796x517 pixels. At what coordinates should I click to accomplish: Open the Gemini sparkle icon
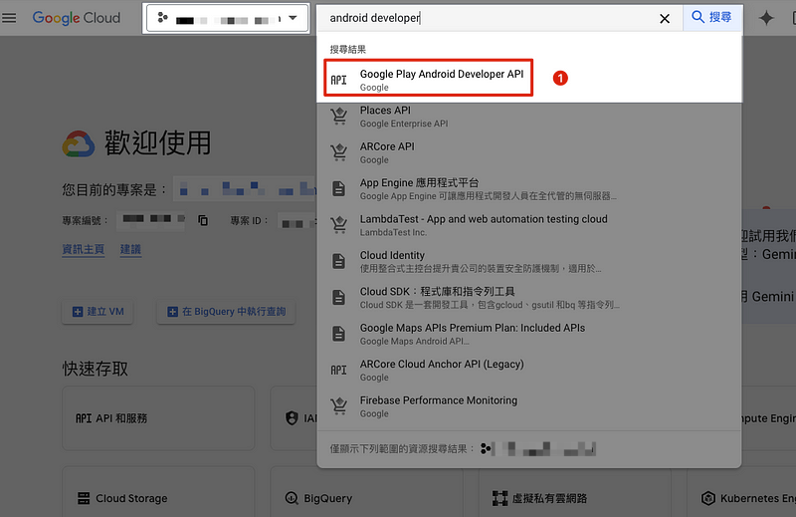766,18
